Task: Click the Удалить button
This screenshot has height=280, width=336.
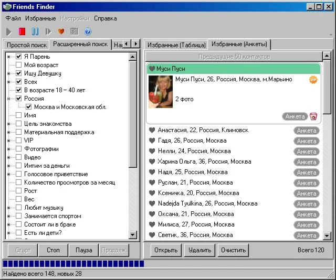Action: pos(199,250)
